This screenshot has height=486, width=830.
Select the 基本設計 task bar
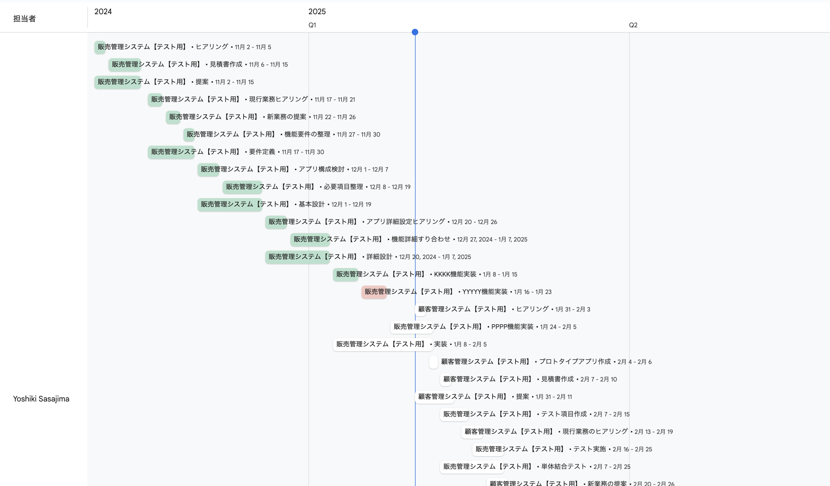(229, 204)
